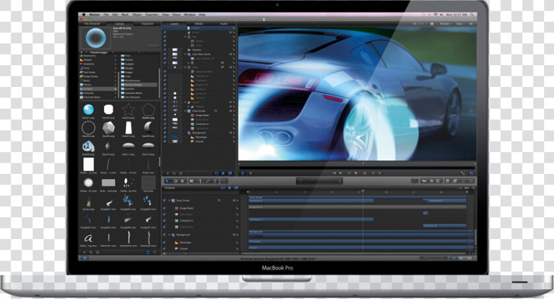Image resolution: width=554 pixels, height=299 pixels.
Task: Open Spotlight search in menu bar
Action: click(472, 14)
